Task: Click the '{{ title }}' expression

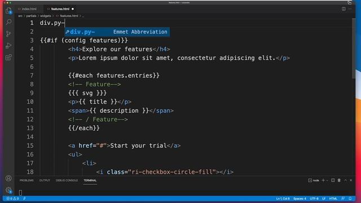Action: pyautogui.click(x=98, y=101)
